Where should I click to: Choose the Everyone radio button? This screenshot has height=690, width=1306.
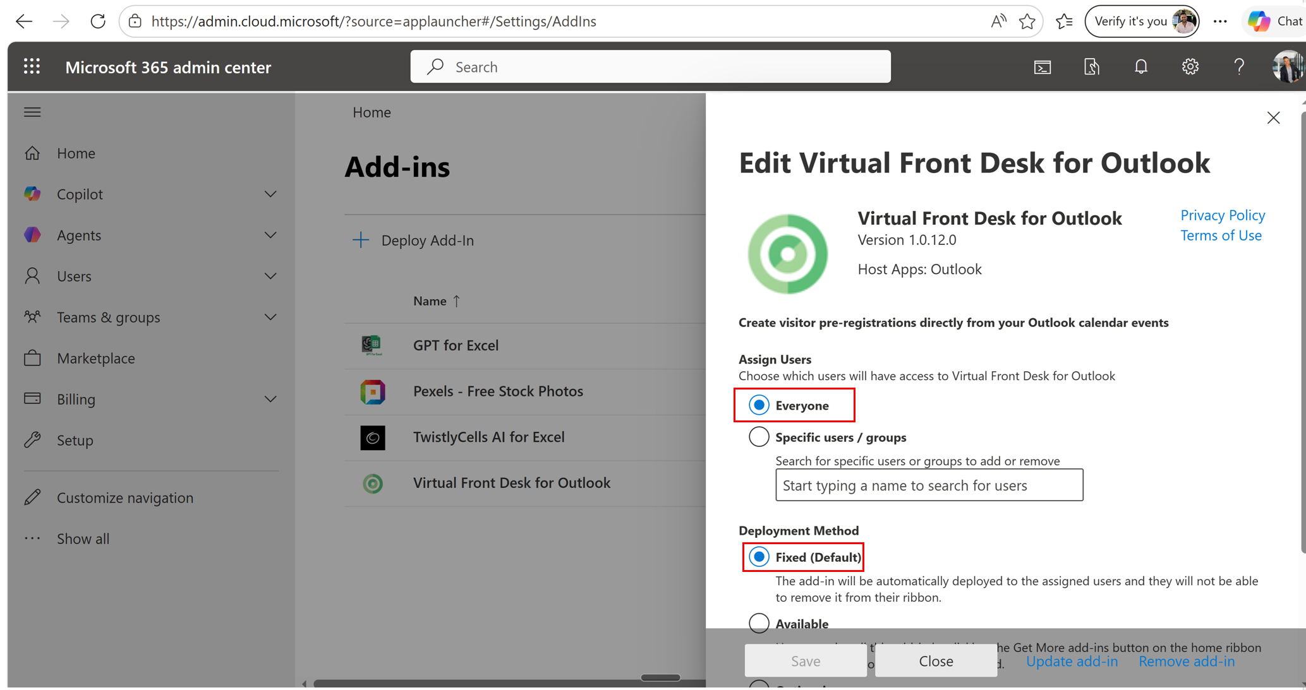[759, 405]
